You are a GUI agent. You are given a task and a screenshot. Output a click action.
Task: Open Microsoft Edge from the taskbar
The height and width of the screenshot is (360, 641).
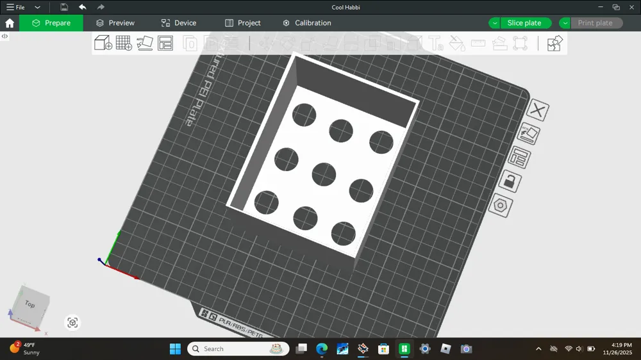click(322, 348)
